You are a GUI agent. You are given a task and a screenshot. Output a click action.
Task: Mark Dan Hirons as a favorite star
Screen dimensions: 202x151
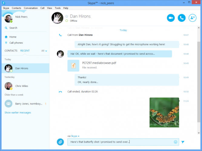(x=67, y=16)
